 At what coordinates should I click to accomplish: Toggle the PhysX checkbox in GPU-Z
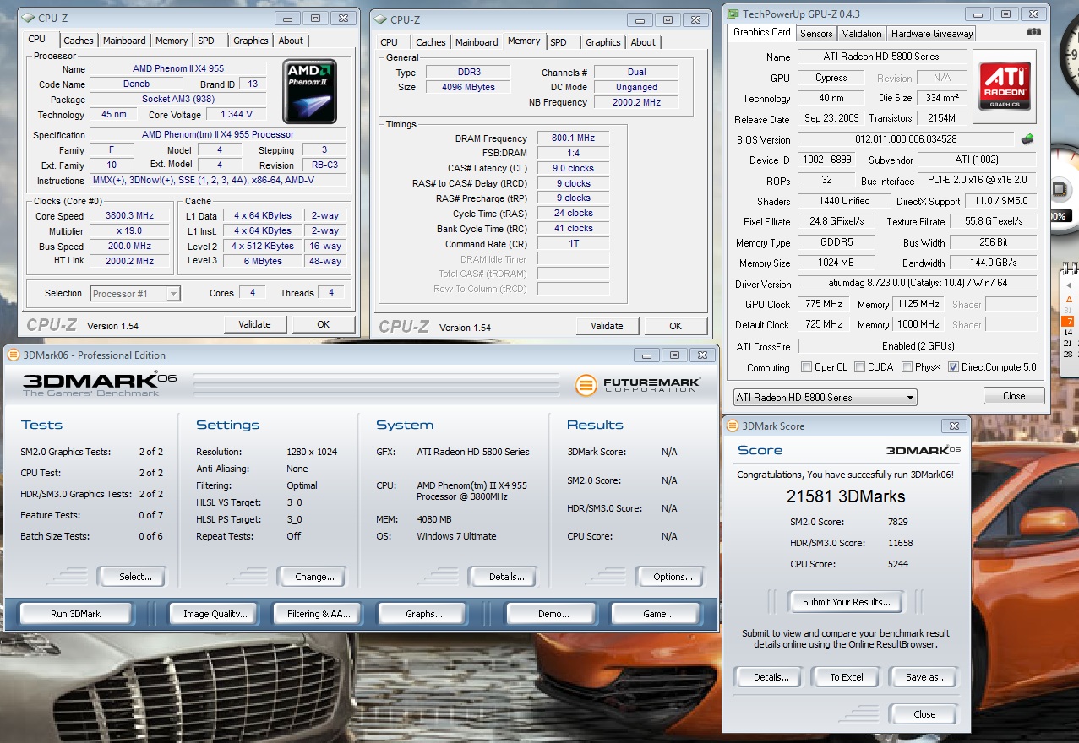(907, 367)
